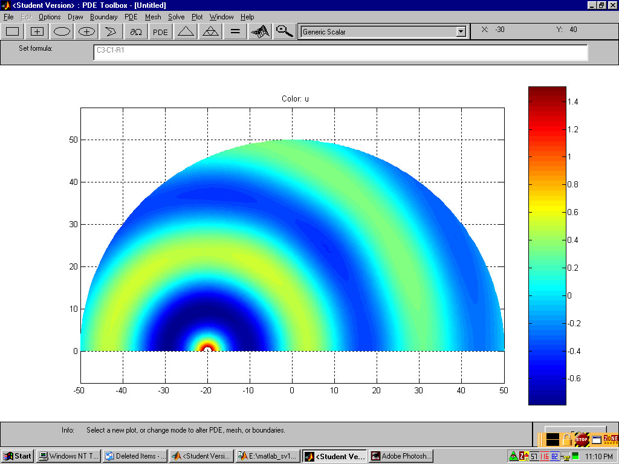The image size is (619, 464).
Task: Switch to Deleted Items taskbar button
Action: tap(135, 456)
